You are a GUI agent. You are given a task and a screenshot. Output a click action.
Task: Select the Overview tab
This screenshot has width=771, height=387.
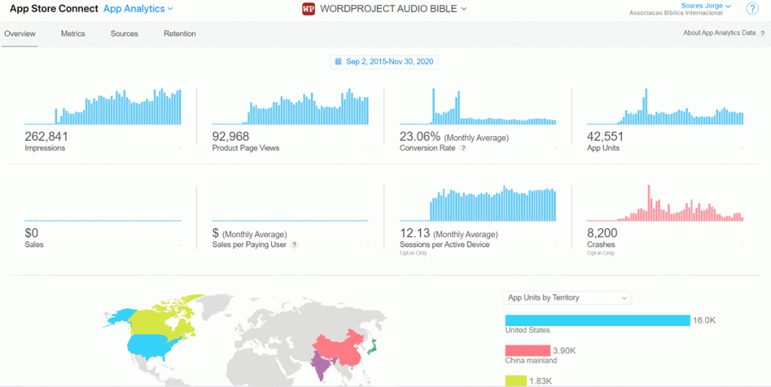pos(20,34)
